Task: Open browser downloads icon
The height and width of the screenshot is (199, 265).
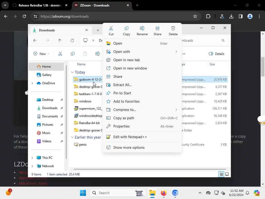Action: pos(231,16)
